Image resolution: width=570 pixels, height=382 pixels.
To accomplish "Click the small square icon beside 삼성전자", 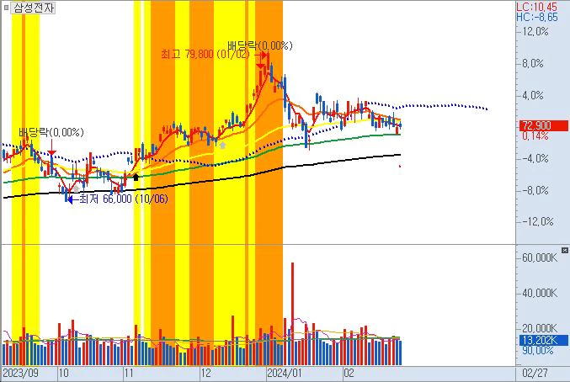I will pyautogui.click(x=5, y=8).
